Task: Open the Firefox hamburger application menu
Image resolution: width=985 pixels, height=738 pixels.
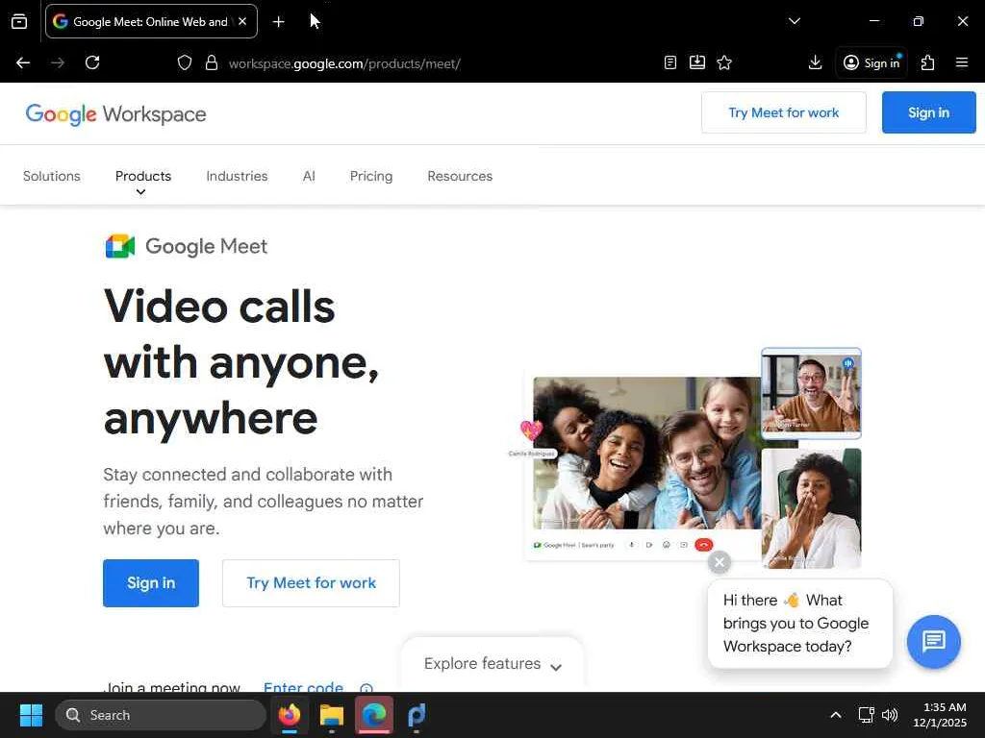Action: click(x=962, y=62)
